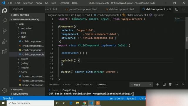Split the terminal panel
188x106 pixels.
[x=164, y=85]
